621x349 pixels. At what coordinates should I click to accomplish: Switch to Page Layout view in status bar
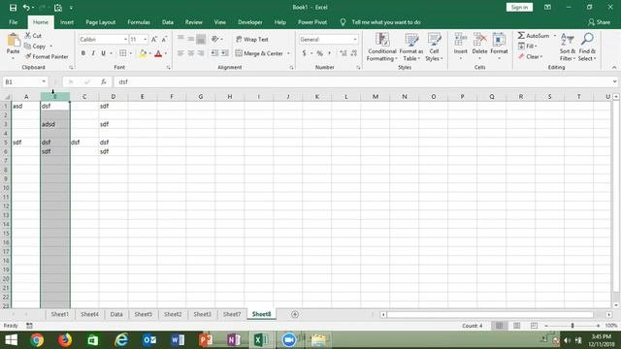click(516, 326)
